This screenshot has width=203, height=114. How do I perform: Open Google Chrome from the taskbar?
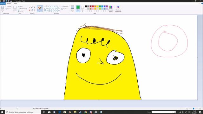[86, 112]
